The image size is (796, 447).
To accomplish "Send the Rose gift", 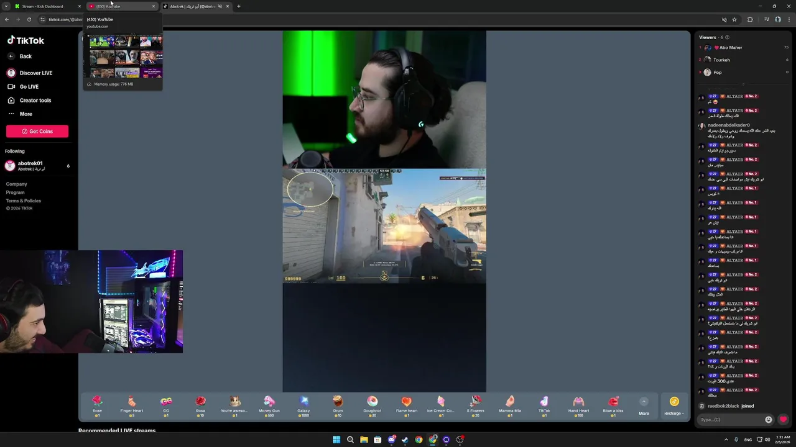I will click(97, 405).
